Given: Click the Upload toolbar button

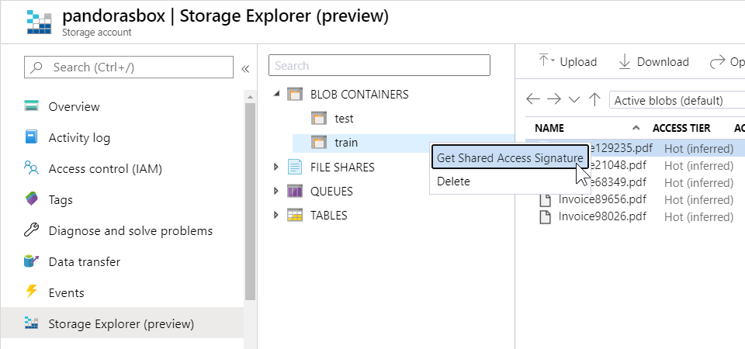Looking at the screenshot, I should point(568,62).
